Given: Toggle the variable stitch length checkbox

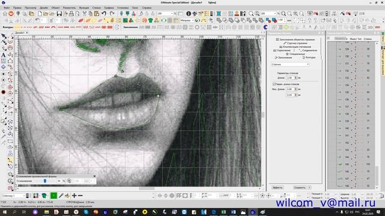Looking at the screenshot, I should (x=274, y=84).
